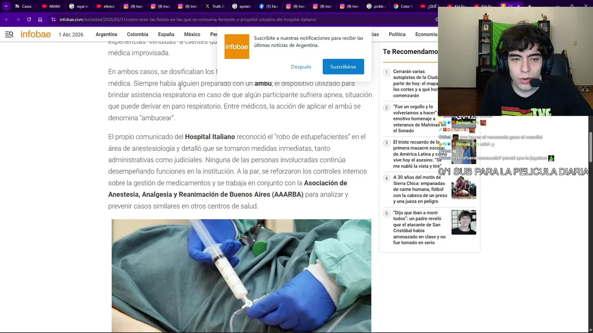Open 'Fue un orgullo' Malvinas recommended article
The width and height of the screenshot is (593, 333).
pos(419,119)
